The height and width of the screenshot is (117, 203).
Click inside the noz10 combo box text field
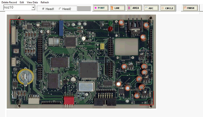18,7
